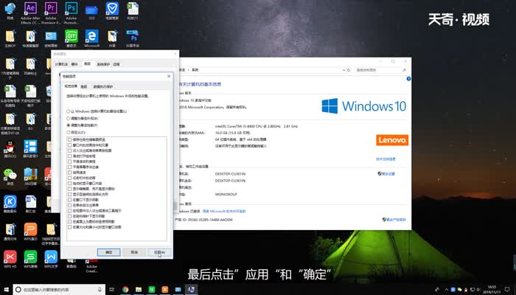Image resolution: width=516 pixels, height=295 pixels.
Task: Click the blue help icon in System window
Action: coord(408,79)
